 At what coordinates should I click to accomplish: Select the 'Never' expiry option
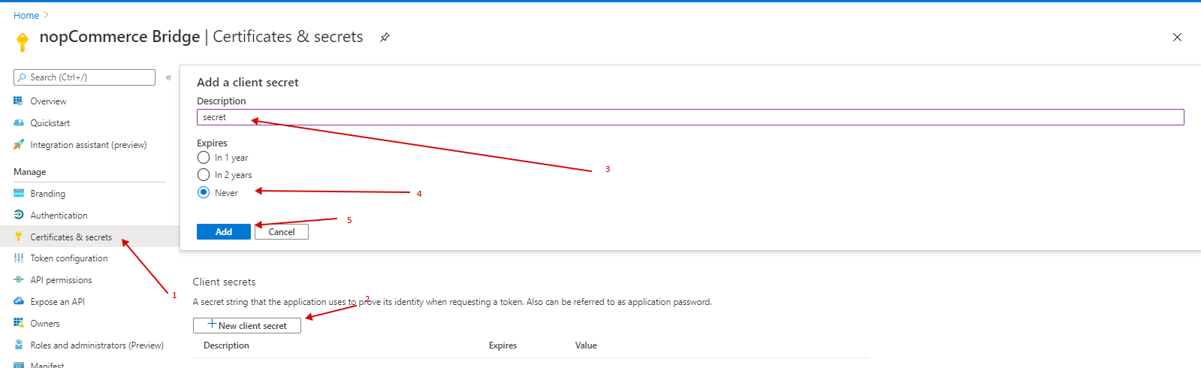(204, 192)
